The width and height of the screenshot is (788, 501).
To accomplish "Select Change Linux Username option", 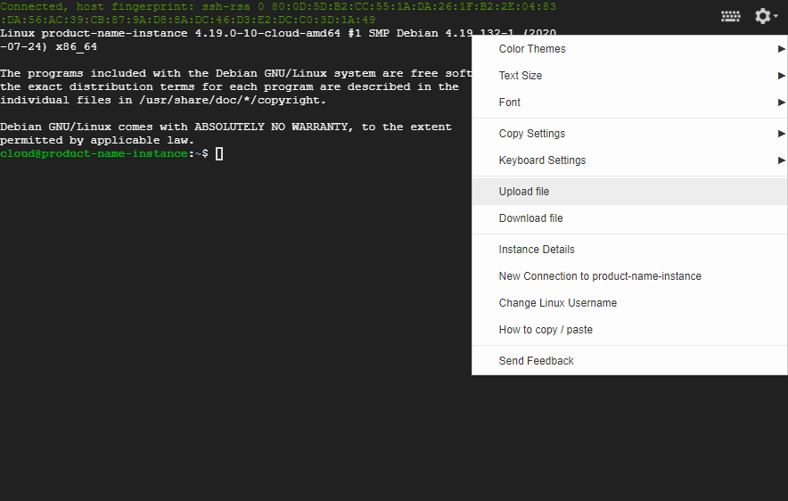I will [x=557, y=303].
